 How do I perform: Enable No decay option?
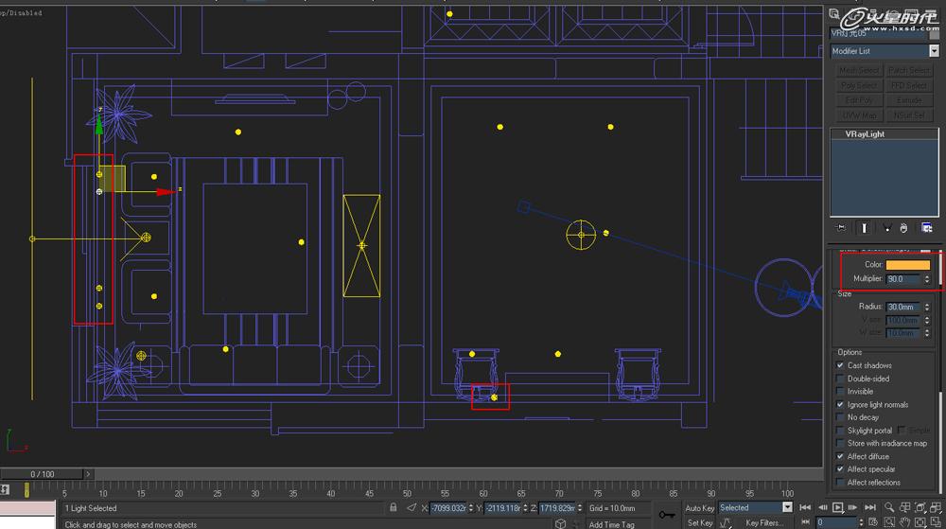tap(840, 417)
